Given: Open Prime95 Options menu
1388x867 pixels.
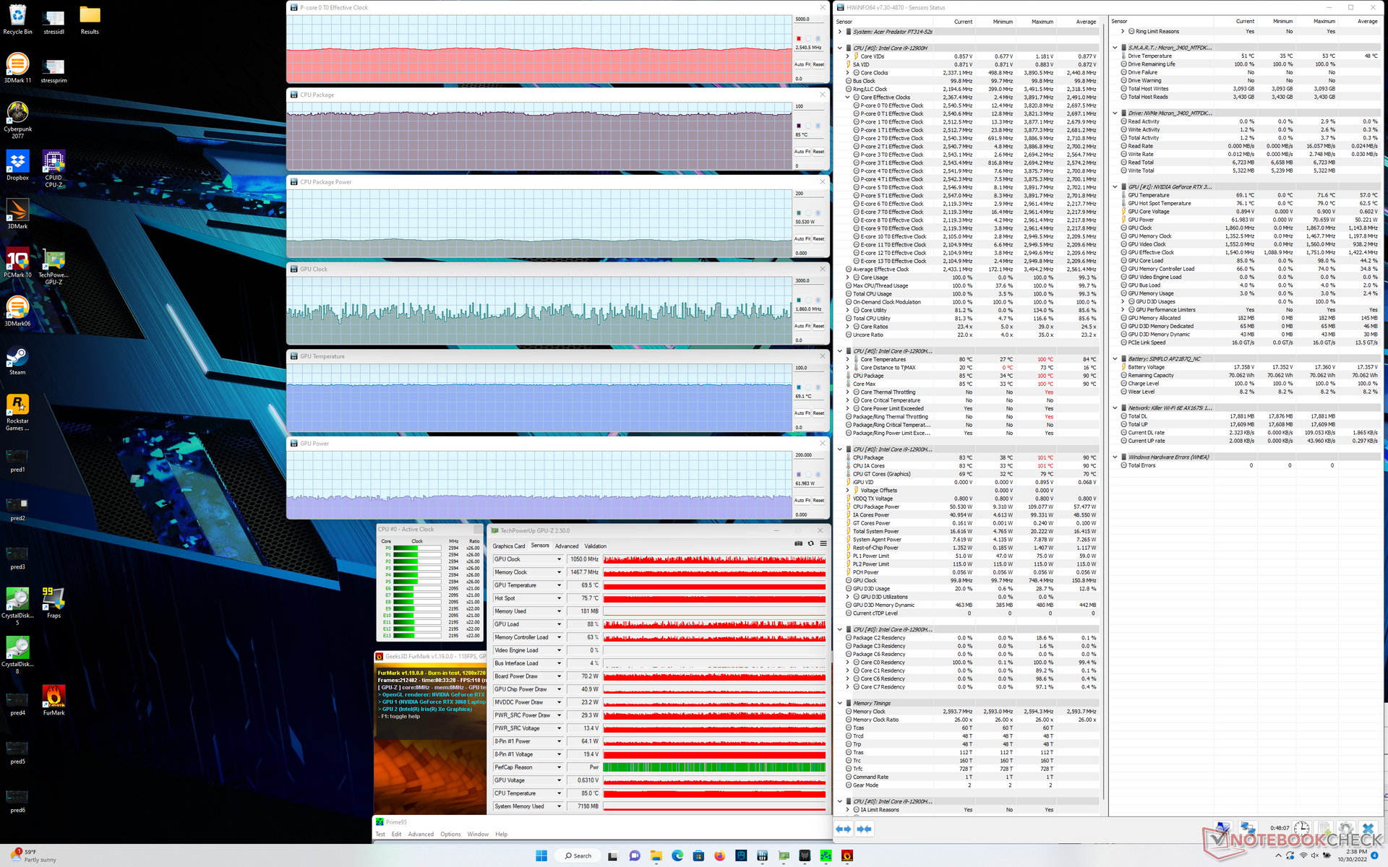Looking at the screenshot, I should coord(450,834).
